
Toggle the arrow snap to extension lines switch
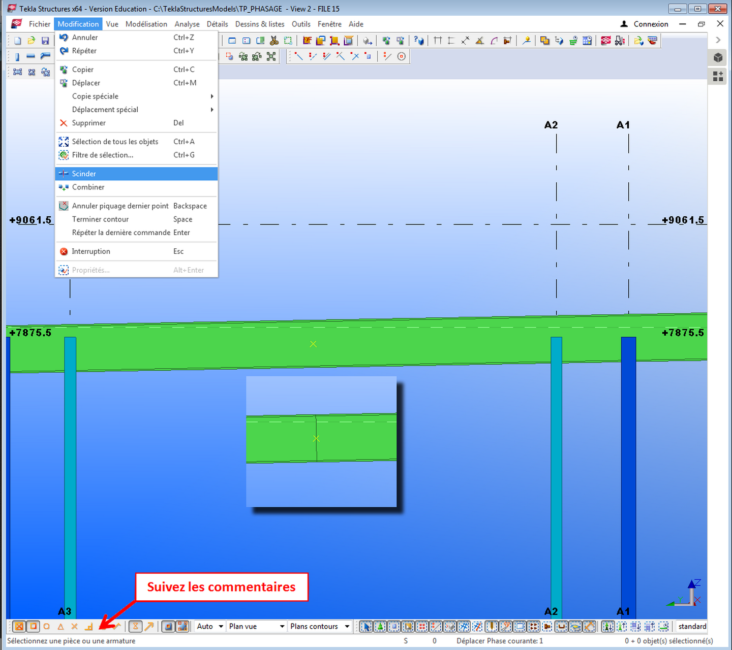[x=149, y=627]
